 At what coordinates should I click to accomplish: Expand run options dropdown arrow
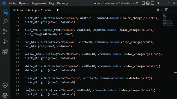pos(162,10)
